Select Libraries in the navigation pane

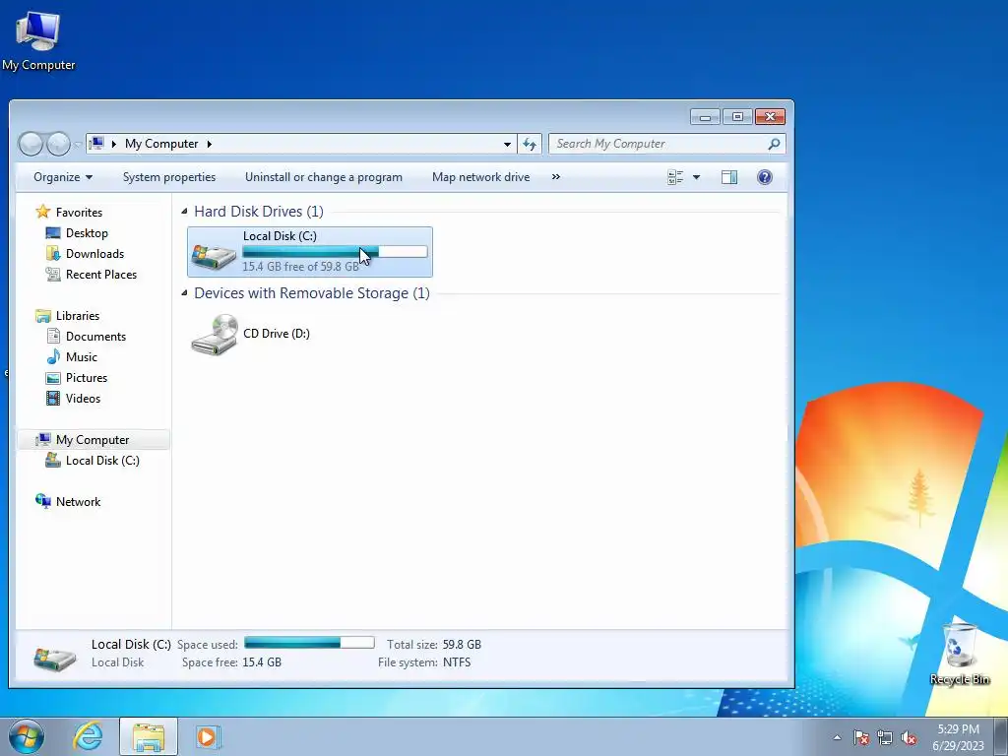click(77, 316)
